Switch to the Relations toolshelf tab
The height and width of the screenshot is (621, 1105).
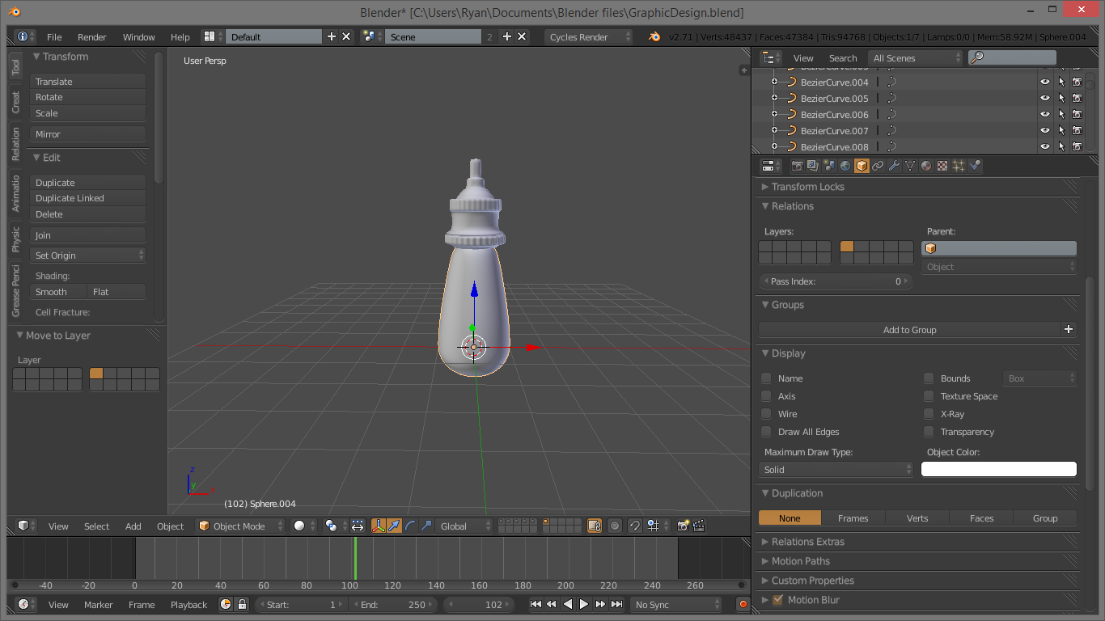15,144
